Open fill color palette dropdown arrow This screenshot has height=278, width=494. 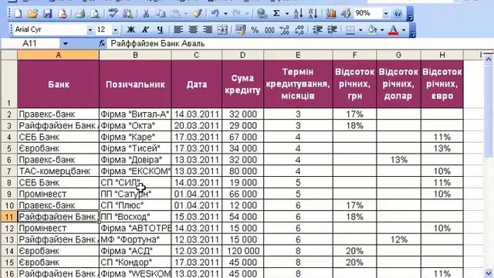[x=382, y=30]
